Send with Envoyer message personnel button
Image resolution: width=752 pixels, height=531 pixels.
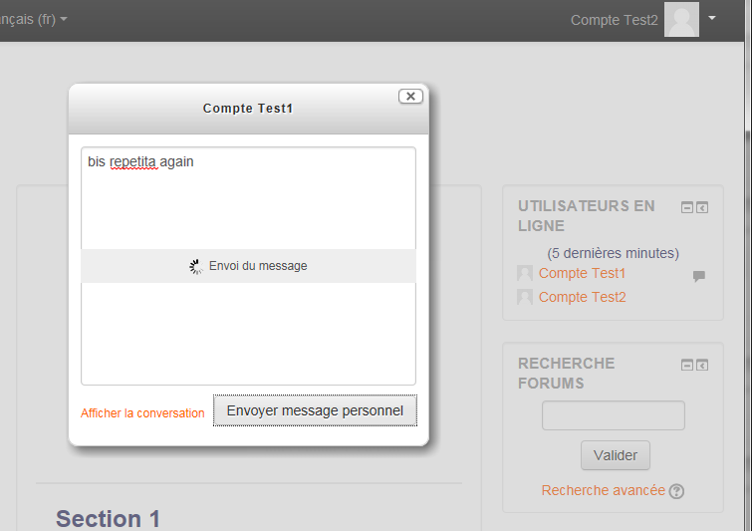tap(315, 410)
